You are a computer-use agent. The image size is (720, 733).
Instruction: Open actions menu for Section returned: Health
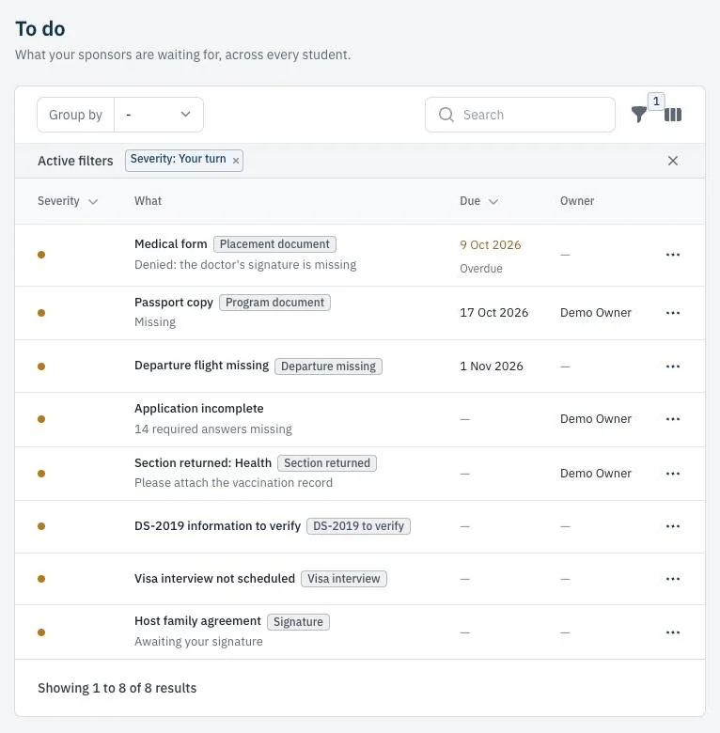point(673,474)
